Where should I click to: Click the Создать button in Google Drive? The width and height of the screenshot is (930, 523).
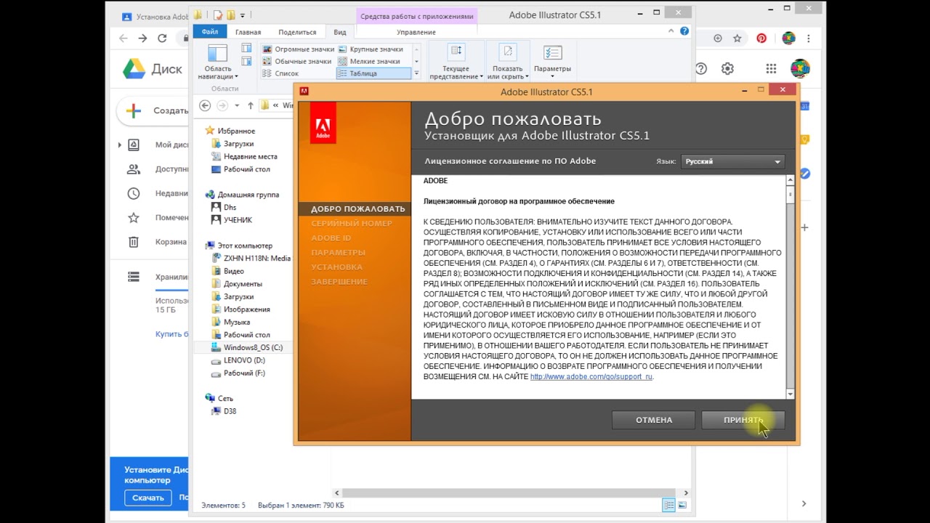(x=154, y=111)
